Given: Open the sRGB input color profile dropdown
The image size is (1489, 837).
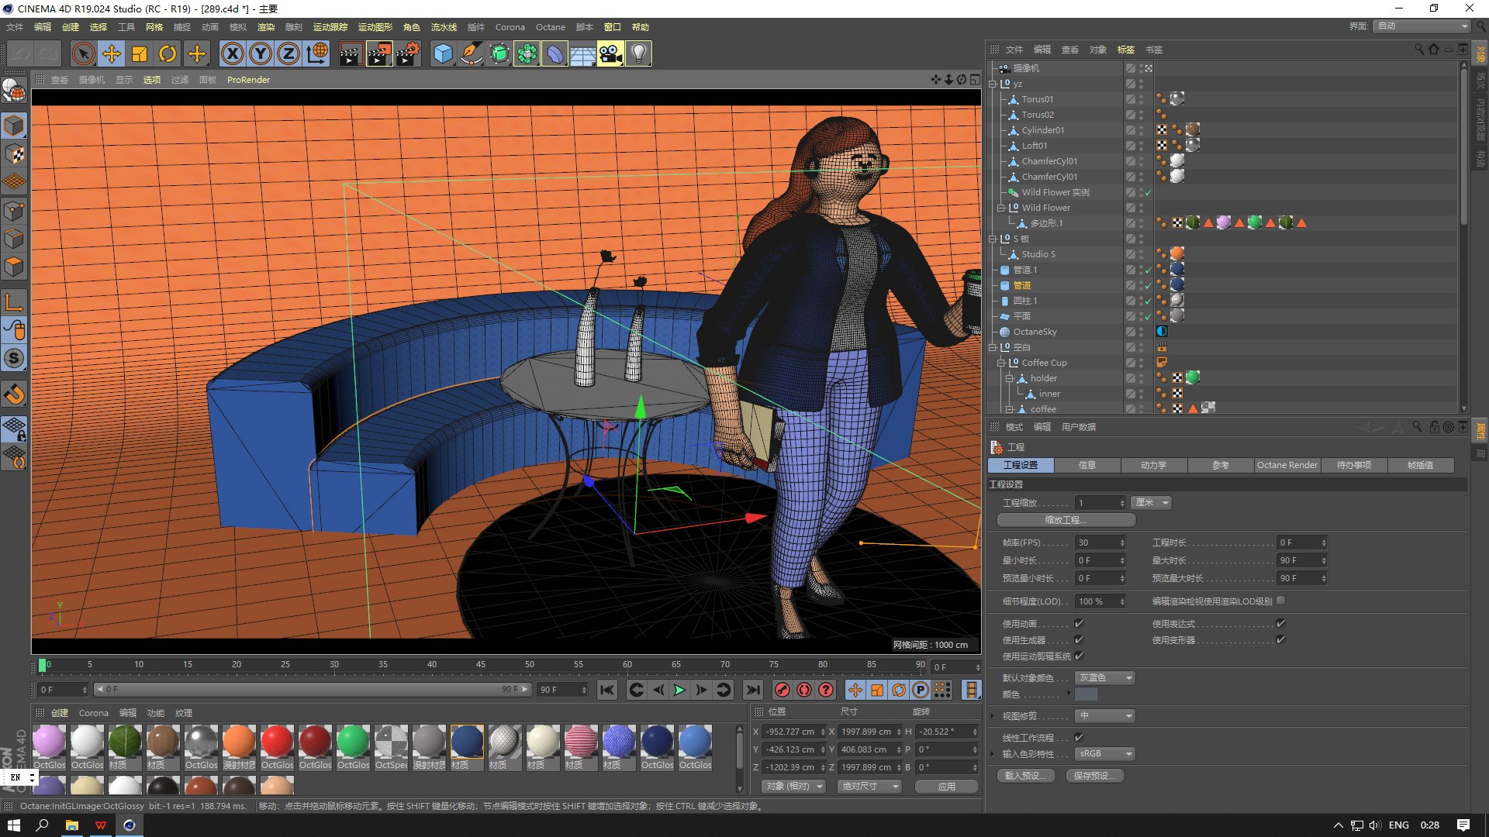Looking at the screenshot, I should tap(1105, 753).
